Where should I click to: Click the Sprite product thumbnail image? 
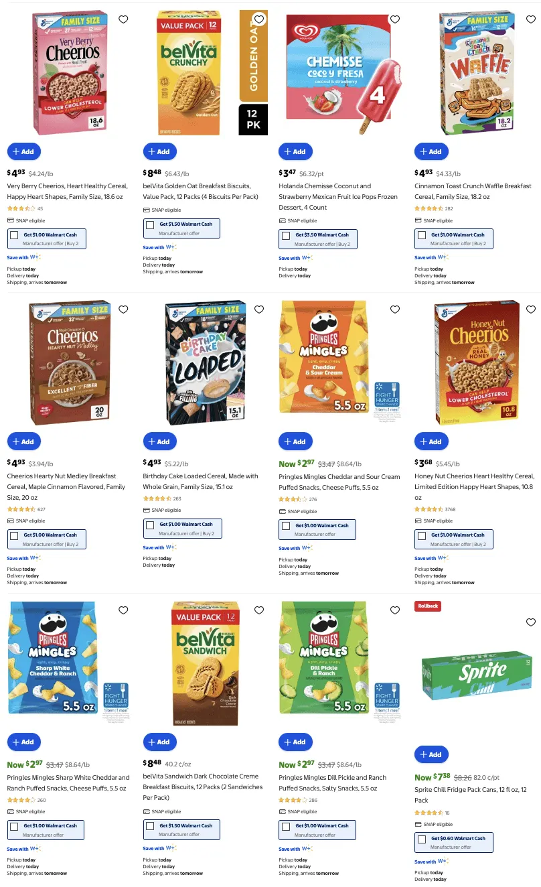coord(476,675)
